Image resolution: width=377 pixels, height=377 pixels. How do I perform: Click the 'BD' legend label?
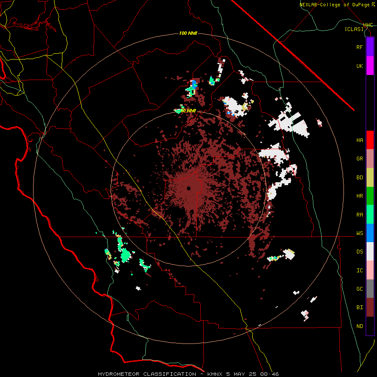coord(359,178)
